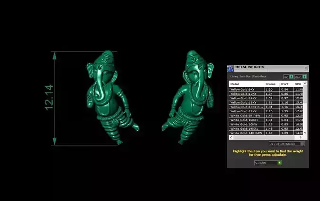This screenshot has height=201, width=320.
Task: Select the Yellow Gold:18KY R... row
Action: [266, 107]
